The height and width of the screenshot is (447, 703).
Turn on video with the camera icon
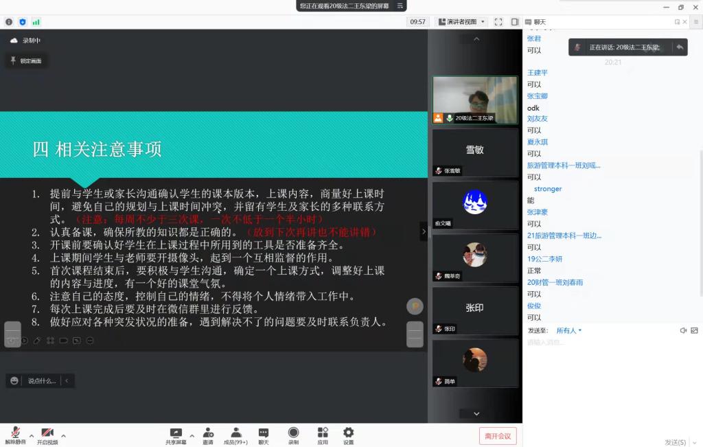[47, 433]
